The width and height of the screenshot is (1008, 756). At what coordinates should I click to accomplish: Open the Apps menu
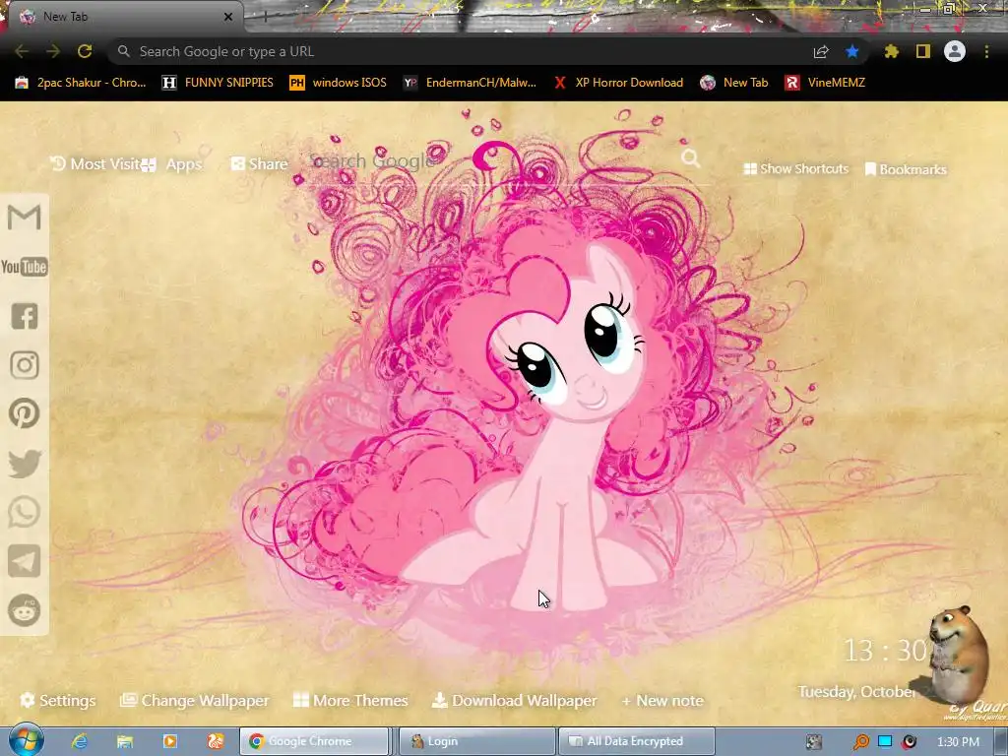(172, 164)
